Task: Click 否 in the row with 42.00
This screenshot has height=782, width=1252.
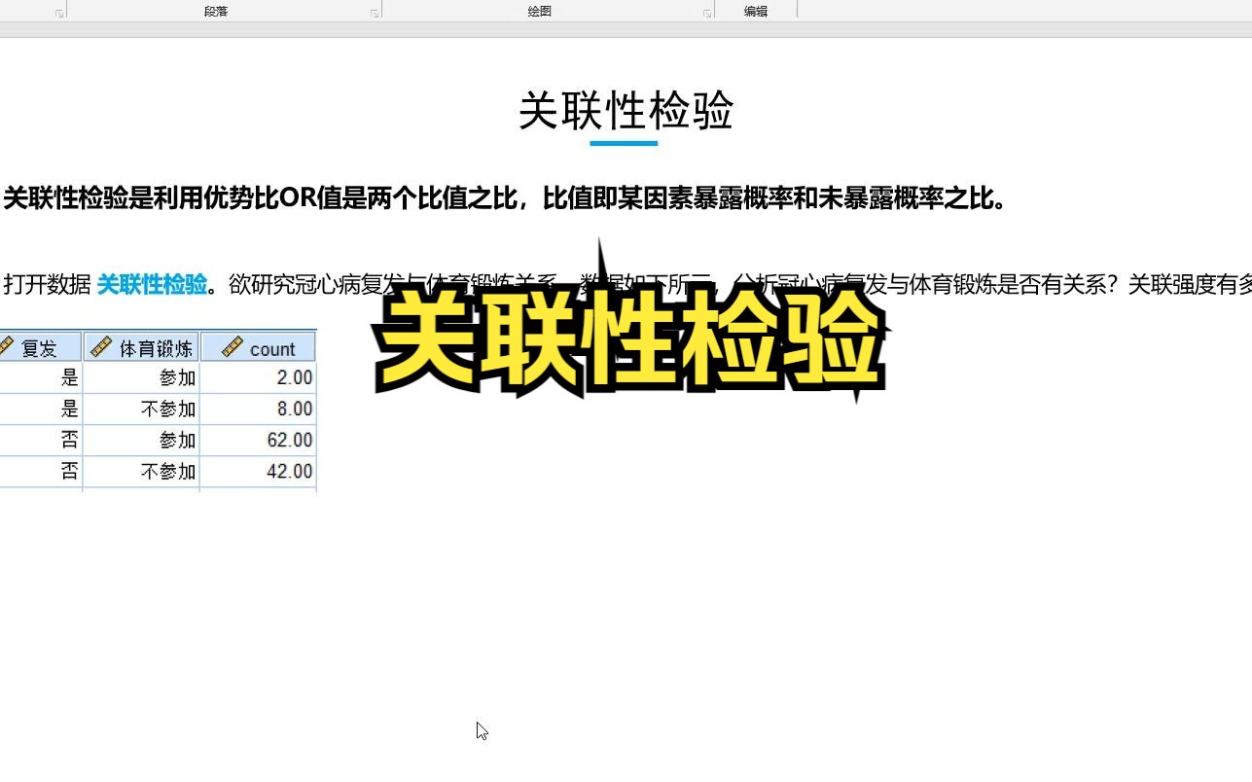Action: pyautogui.click(x=69, y=471)
